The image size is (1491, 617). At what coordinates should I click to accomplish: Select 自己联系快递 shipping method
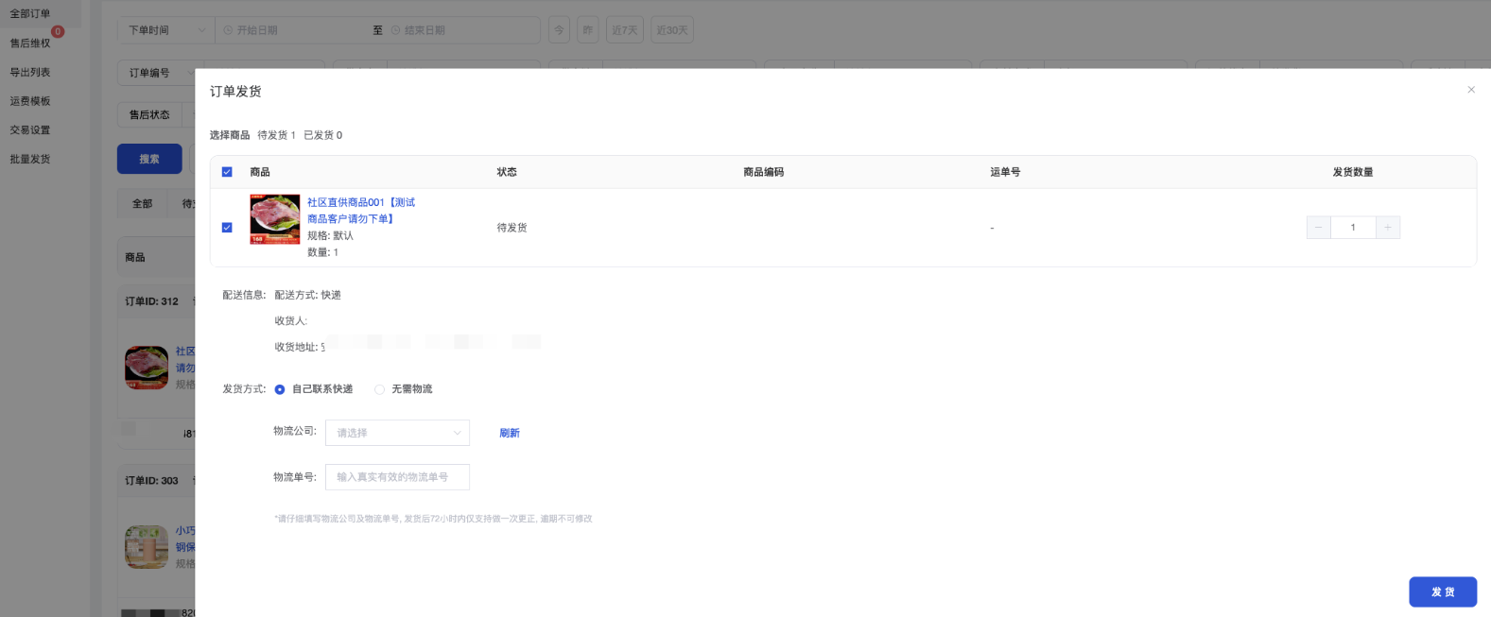click(280, 389)
